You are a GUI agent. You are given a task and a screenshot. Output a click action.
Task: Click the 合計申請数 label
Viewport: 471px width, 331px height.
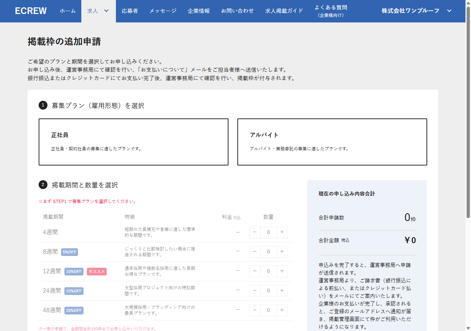click(x=331, y=218)
